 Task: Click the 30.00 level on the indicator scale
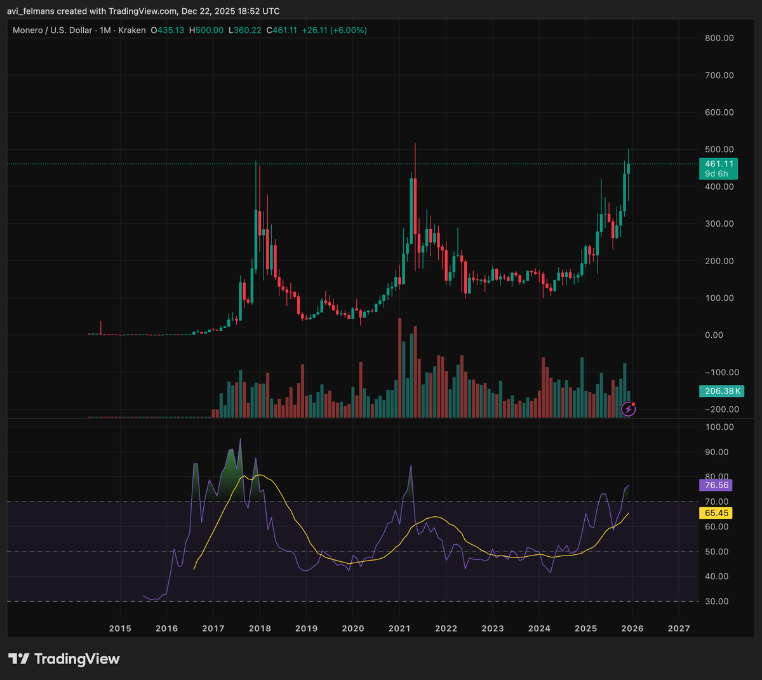[x=716, y=601]
